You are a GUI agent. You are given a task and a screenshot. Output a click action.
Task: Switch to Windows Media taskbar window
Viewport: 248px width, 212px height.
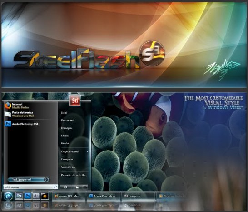[173, 196]
